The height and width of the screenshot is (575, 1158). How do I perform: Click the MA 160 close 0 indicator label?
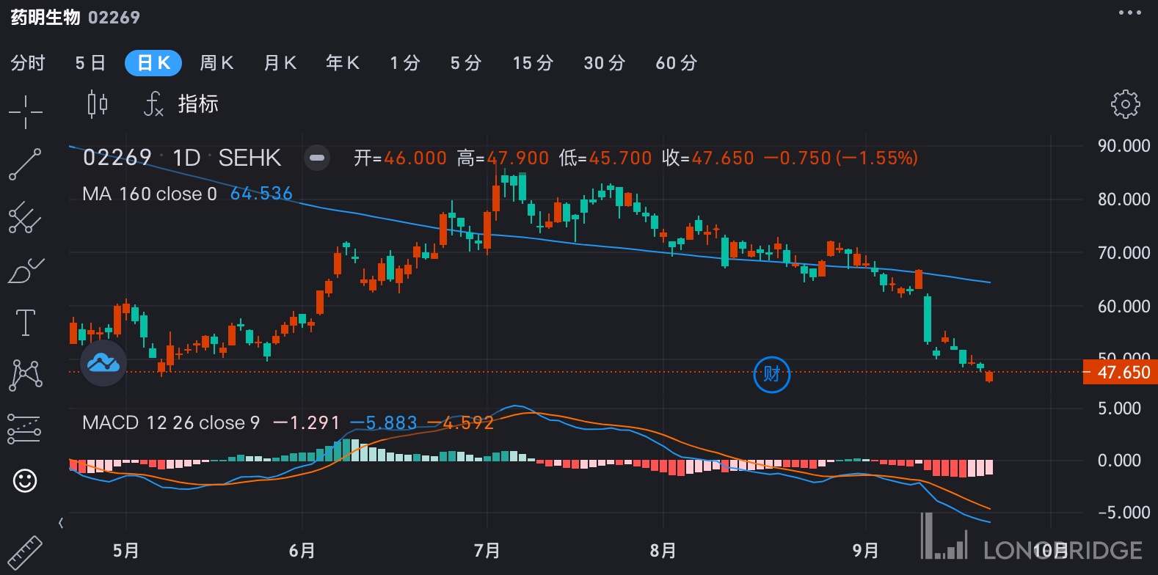tap(150, 194)
